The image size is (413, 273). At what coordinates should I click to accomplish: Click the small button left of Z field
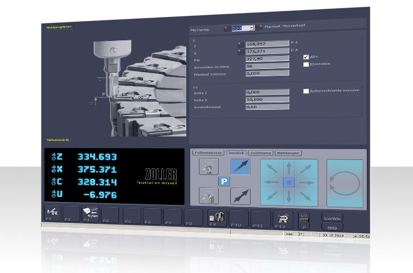[x=240, y=44]
